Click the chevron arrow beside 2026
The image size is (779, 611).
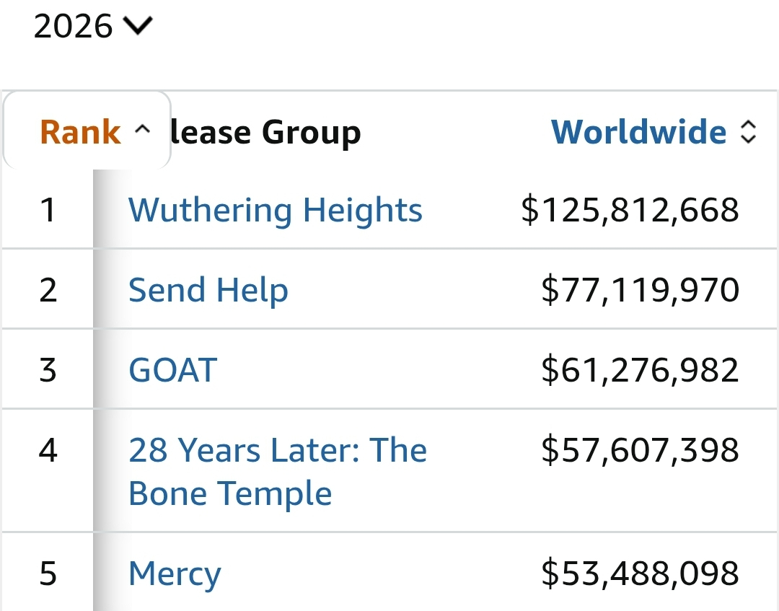click(x=138, y=27)
